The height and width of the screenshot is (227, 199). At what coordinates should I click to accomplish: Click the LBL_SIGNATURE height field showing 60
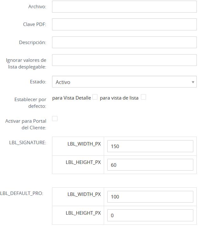click(x=150, y=165)
